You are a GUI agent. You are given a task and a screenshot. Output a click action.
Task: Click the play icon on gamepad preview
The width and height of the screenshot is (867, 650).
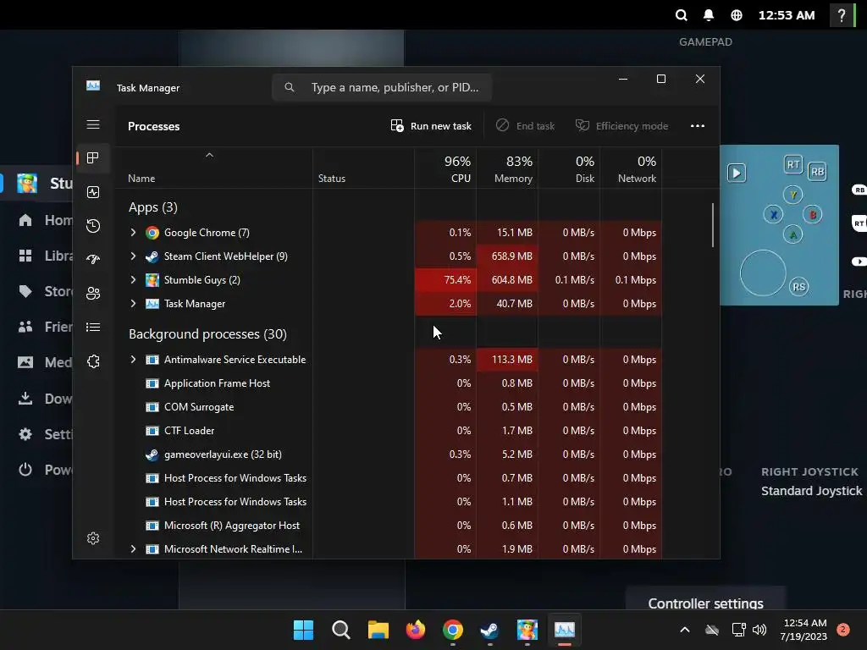click(x=737, y=173)
